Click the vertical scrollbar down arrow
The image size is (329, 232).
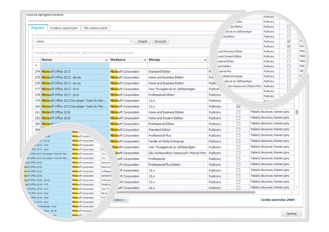(x=297, y=187)
